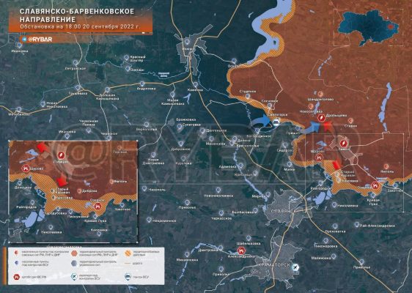Click the airfield icon near Kramatorsk
Viewport: 412px width, 293px height.
pyautogui.click(x=295, y=267)
